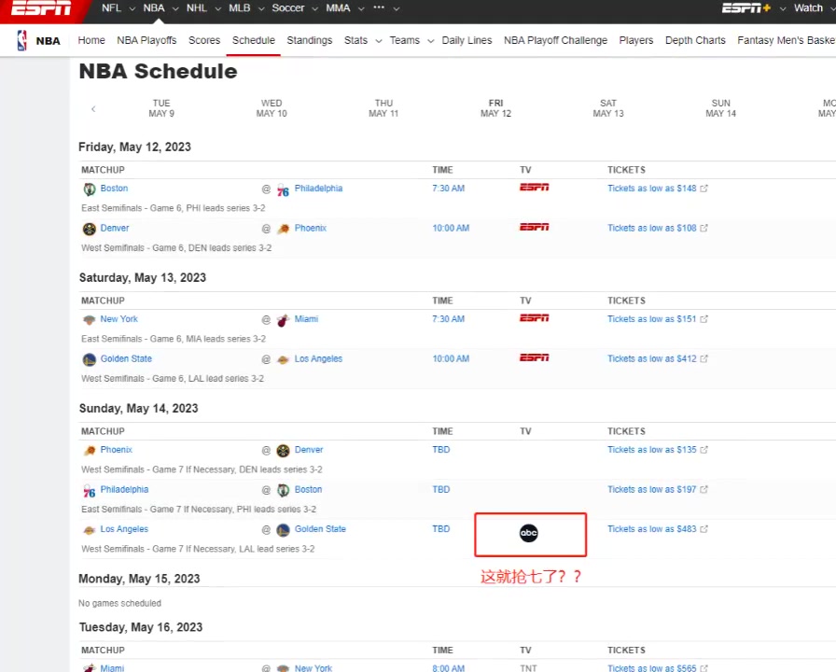The width and height of the screenshot is (836, 672).
Task: Select TUE MAY 9 in date strip
Action: click(x=161, y=108)
